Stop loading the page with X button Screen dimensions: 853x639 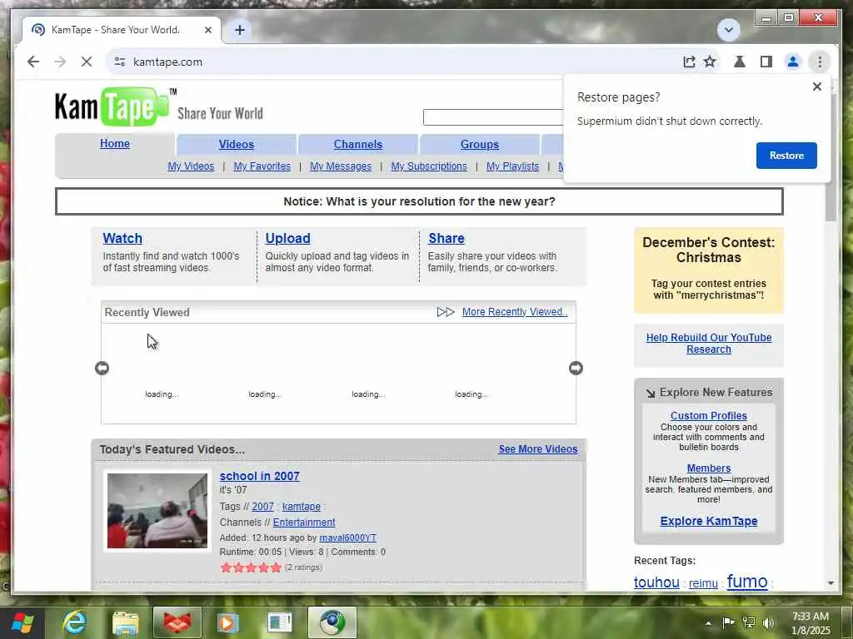coord(87,62)
